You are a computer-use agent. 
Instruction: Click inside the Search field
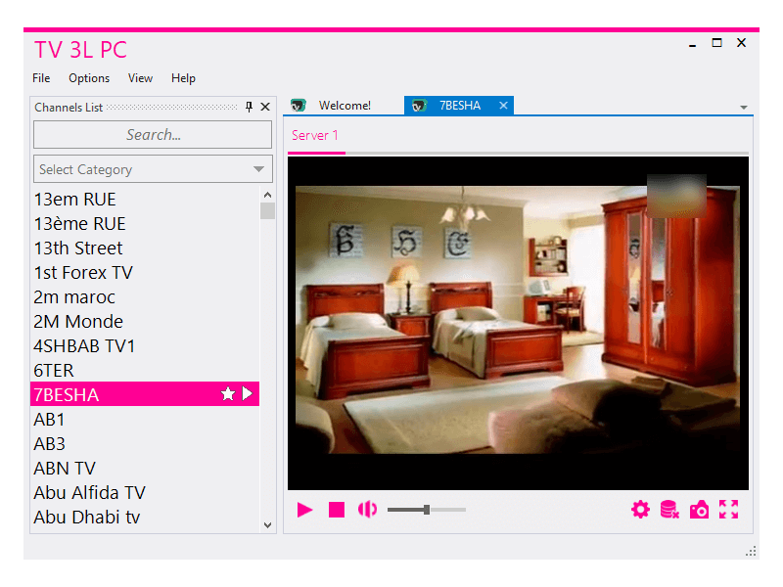point(153,134)
